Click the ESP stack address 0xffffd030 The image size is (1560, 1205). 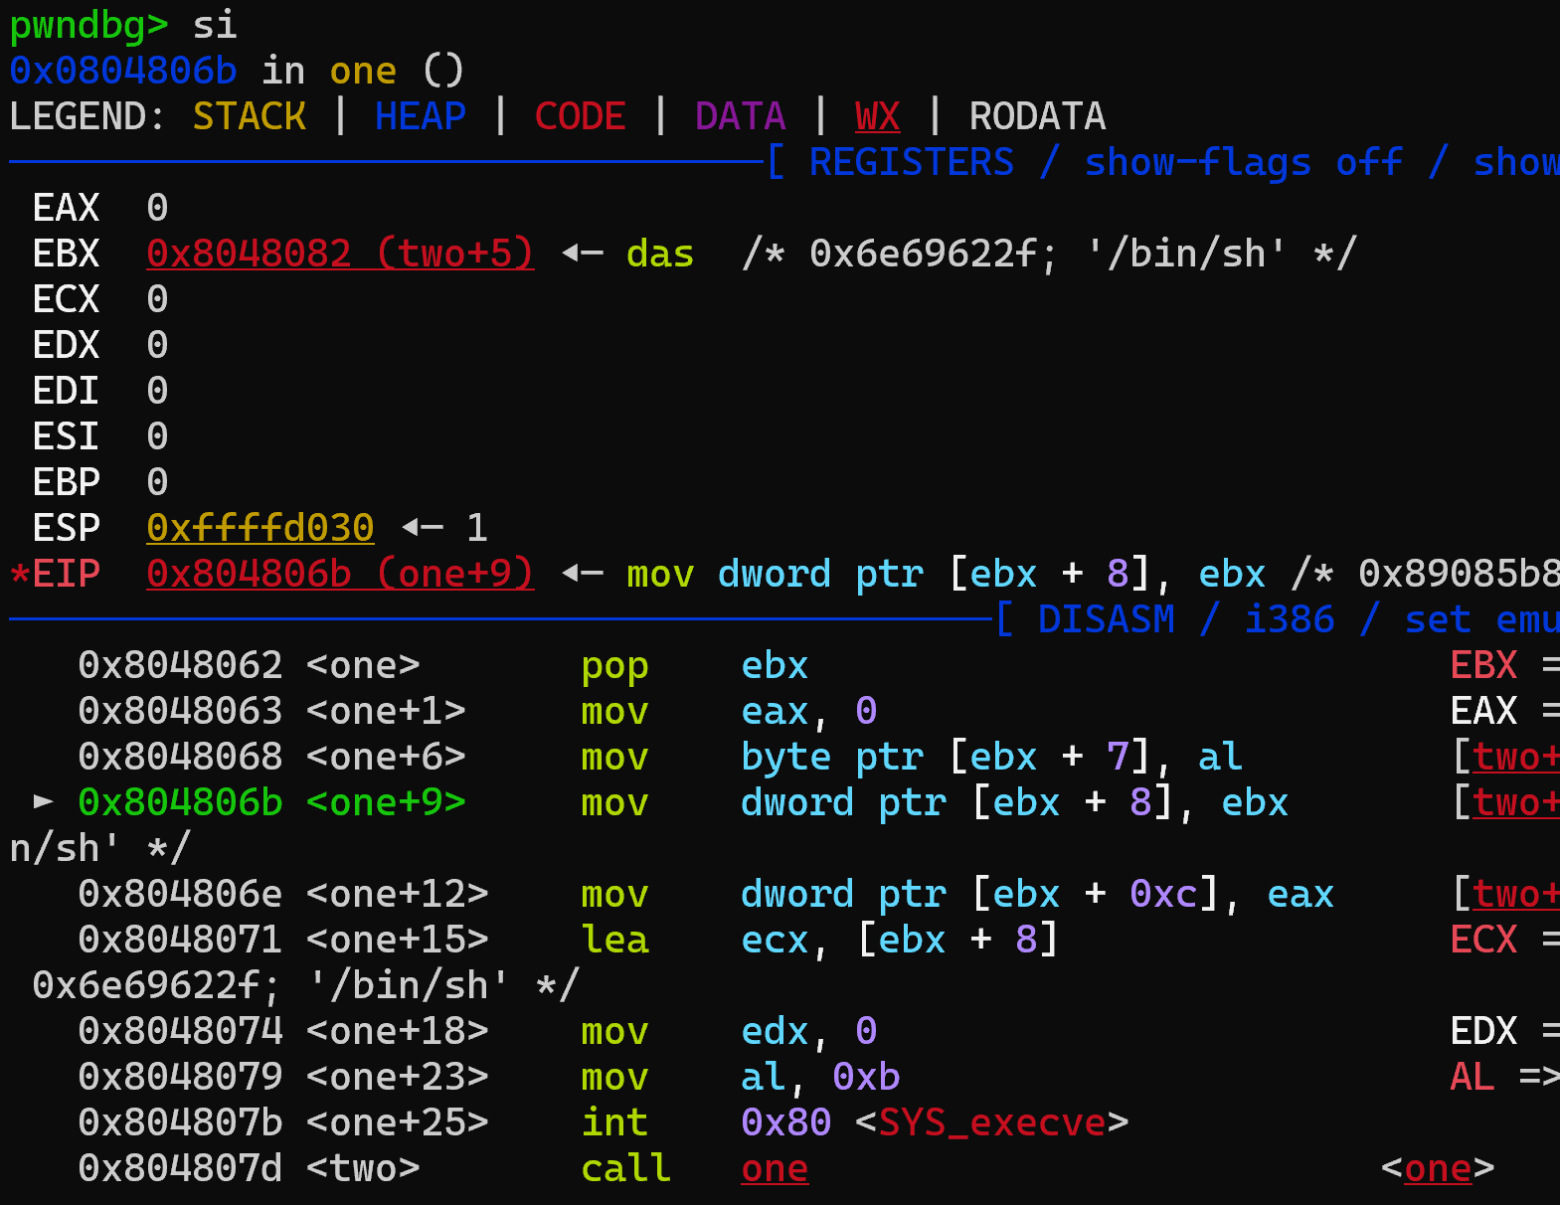(260, 528)
